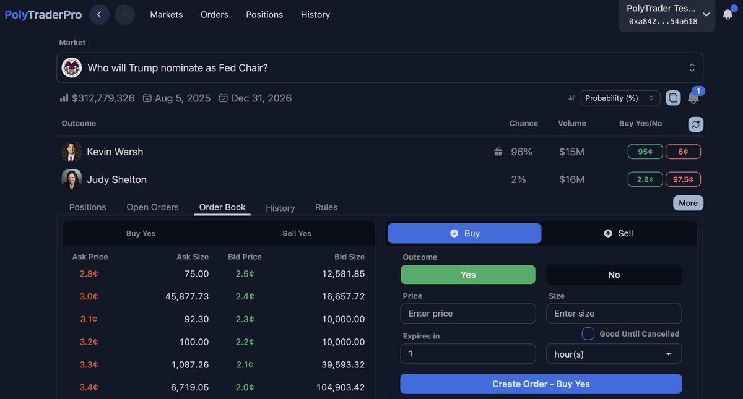
Task: Buy No on Judy Shelton at 97.5¢
Action: click(683, 179)
